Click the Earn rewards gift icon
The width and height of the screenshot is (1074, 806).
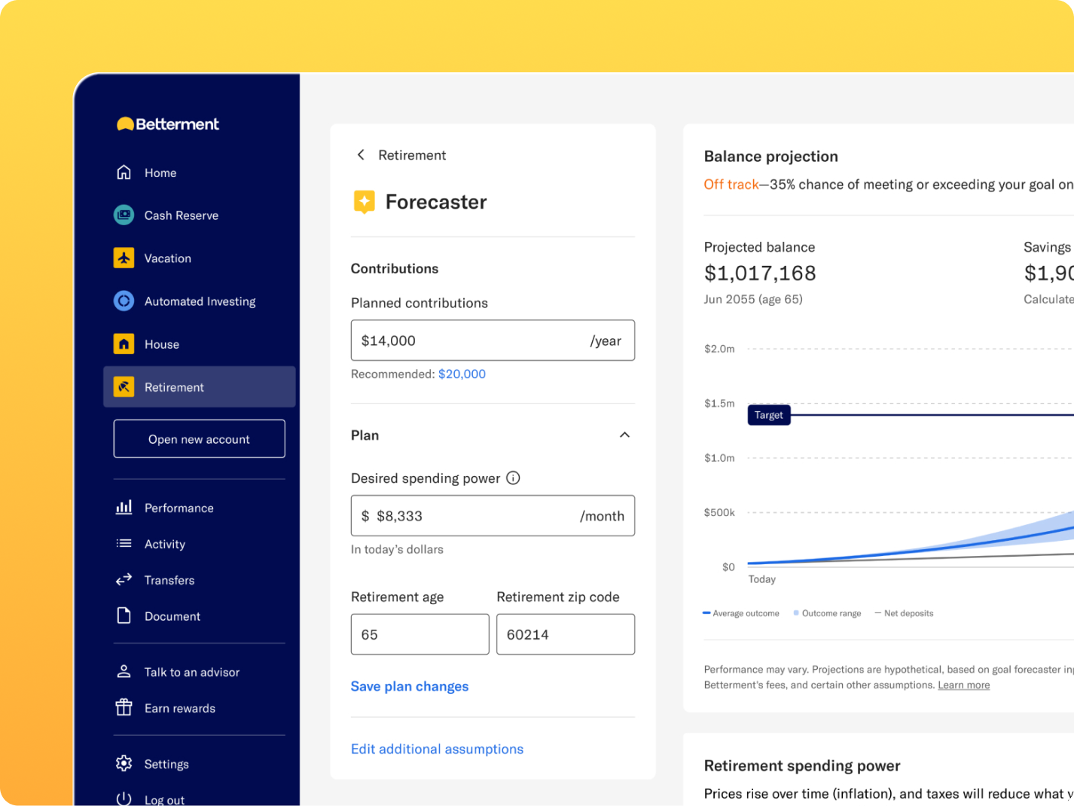point(124,708)
